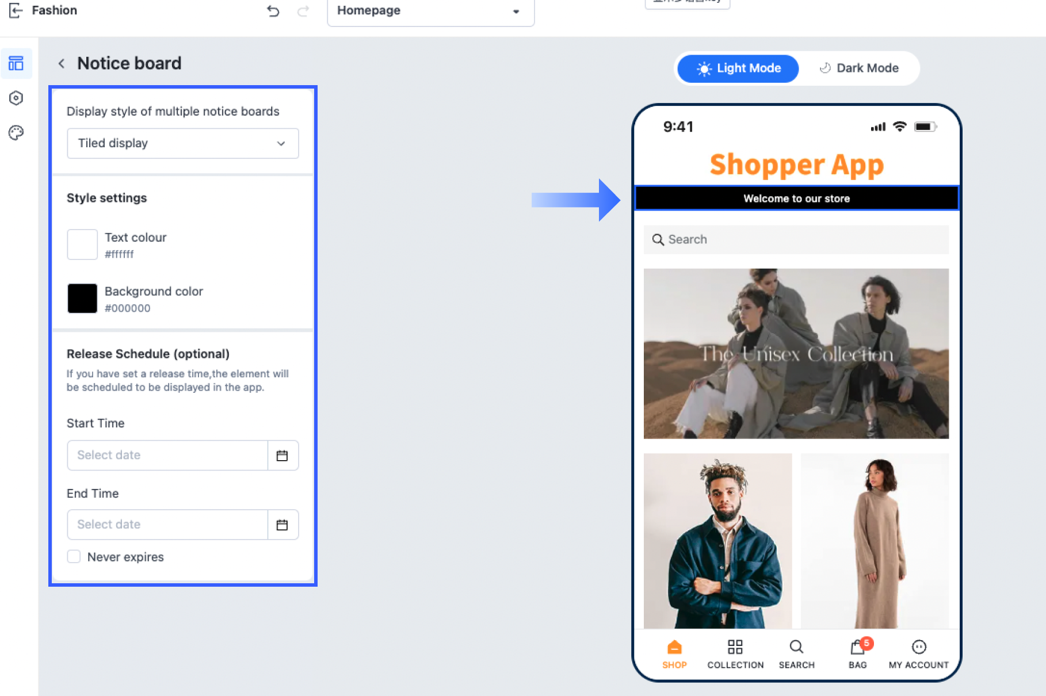Expand the Tiled display style dropdown

pos(183,143)
